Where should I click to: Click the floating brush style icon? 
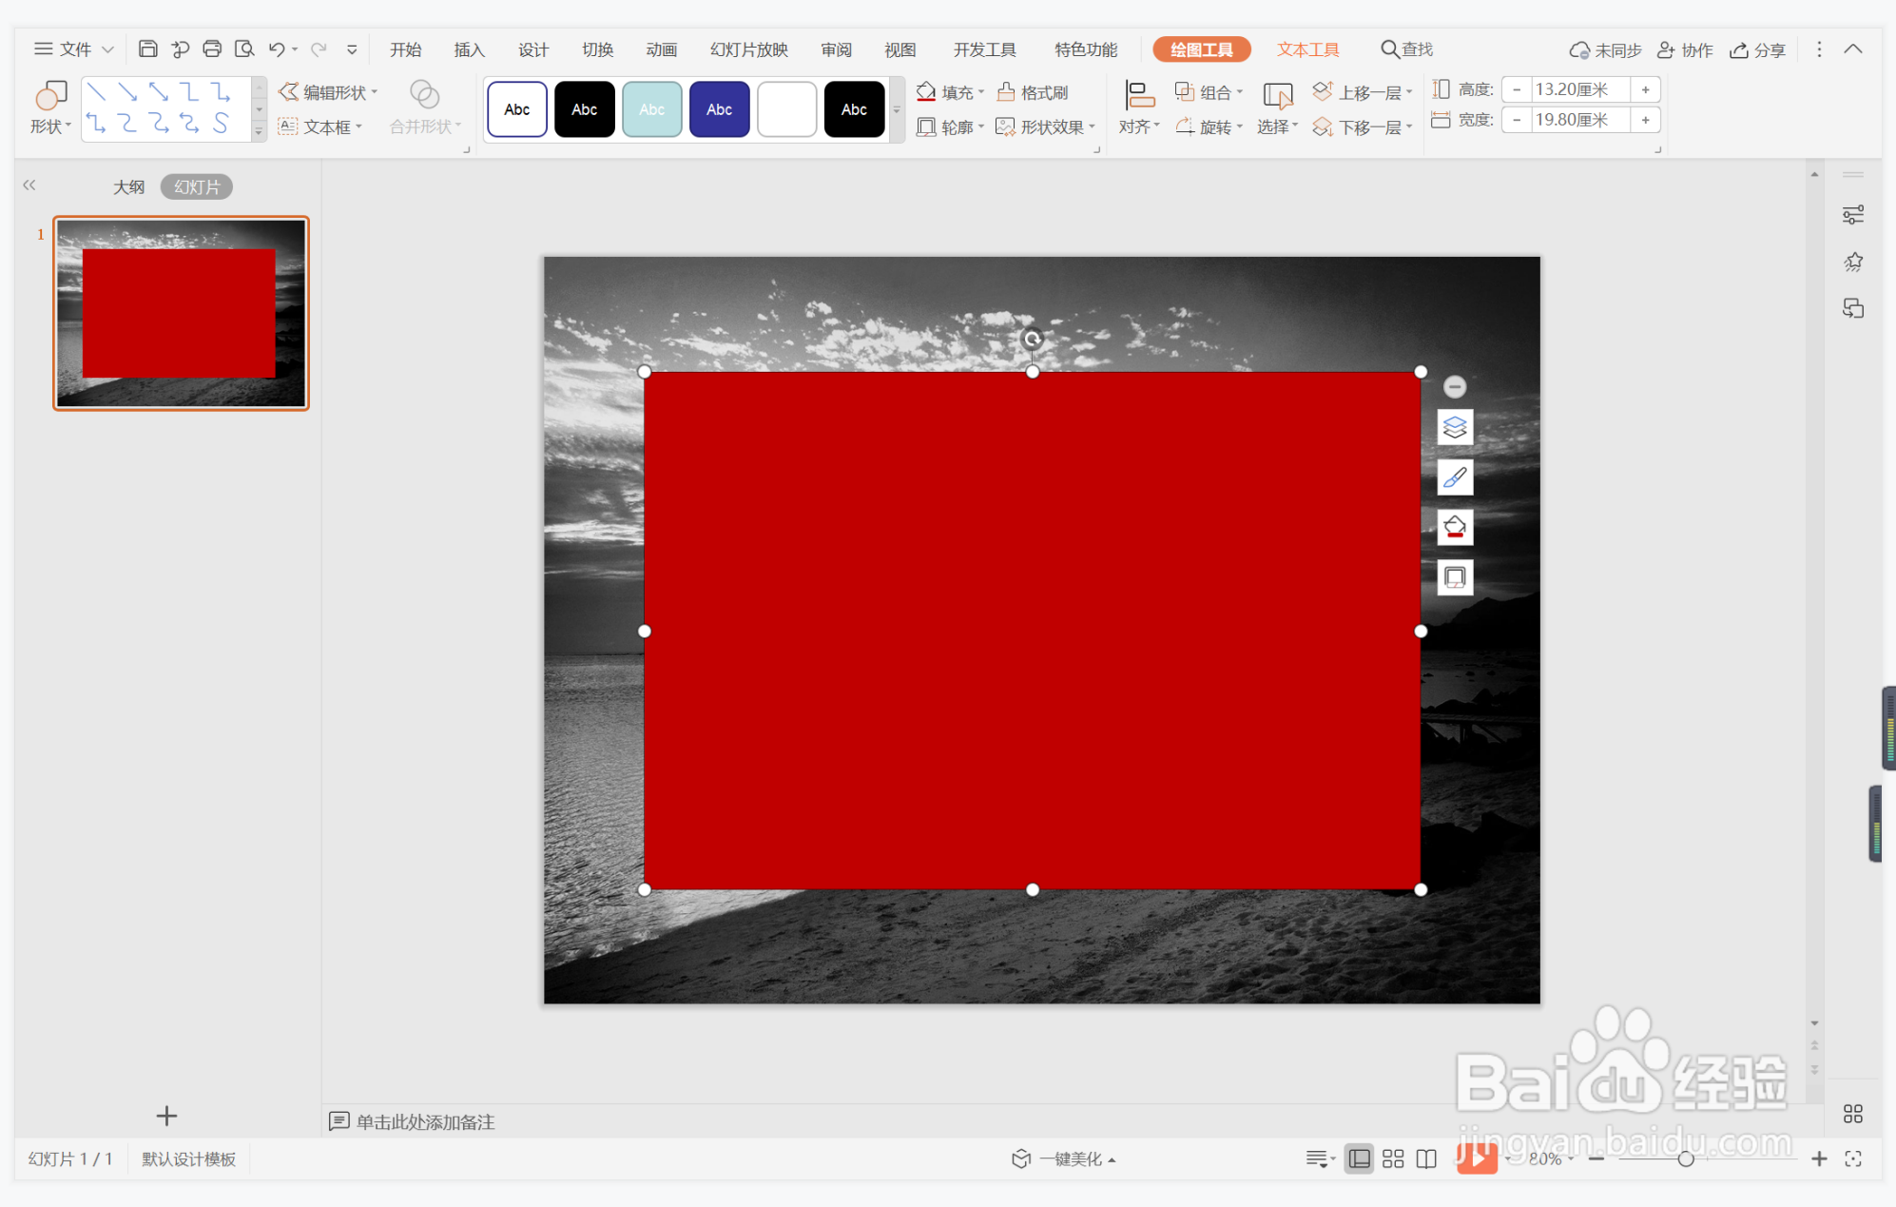[x=1455, y=477]
